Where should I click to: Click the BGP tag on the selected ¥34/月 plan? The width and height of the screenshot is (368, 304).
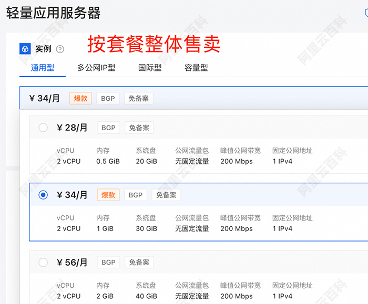click(136, 195)
